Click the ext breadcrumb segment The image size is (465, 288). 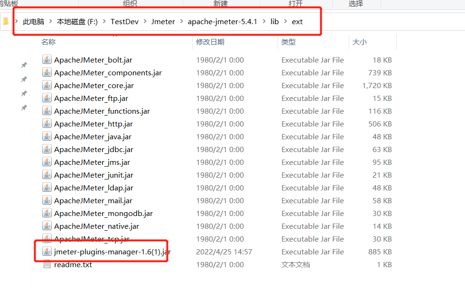pyautogui.click(x=297, y=22)
